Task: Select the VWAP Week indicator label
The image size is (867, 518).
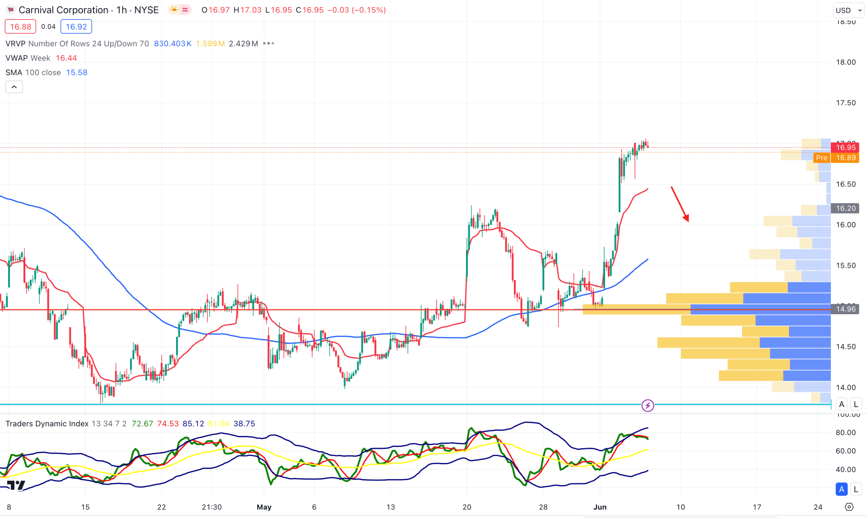Action: tap(28, 58)
